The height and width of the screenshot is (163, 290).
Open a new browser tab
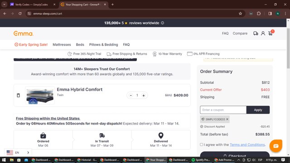[112, 5]
